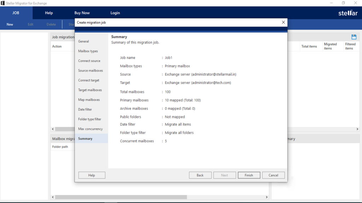Click the Stellar Migrator app icon in title bar
This screenshot has width=362, height=203.
pos(3,3)
